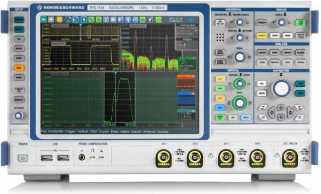Turn the INTENSITY knob

click(x=18, y=116)
